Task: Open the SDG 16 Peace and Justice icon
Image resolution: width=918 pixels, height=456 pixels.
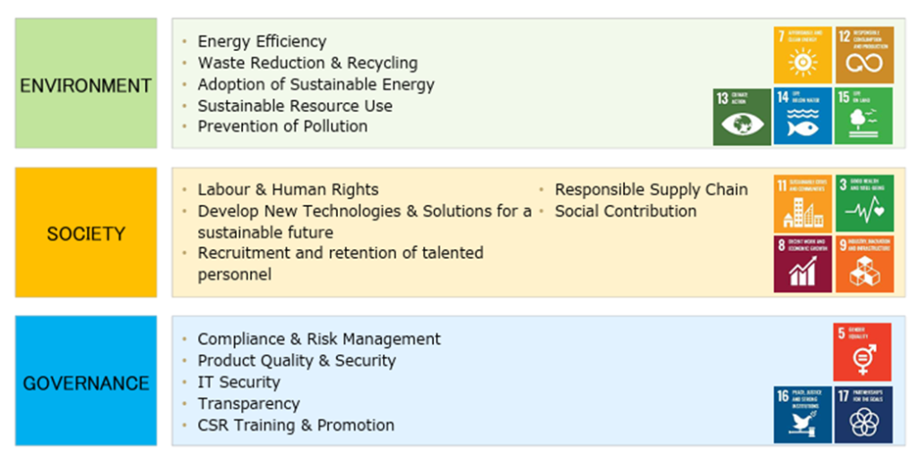Action: 802,415
